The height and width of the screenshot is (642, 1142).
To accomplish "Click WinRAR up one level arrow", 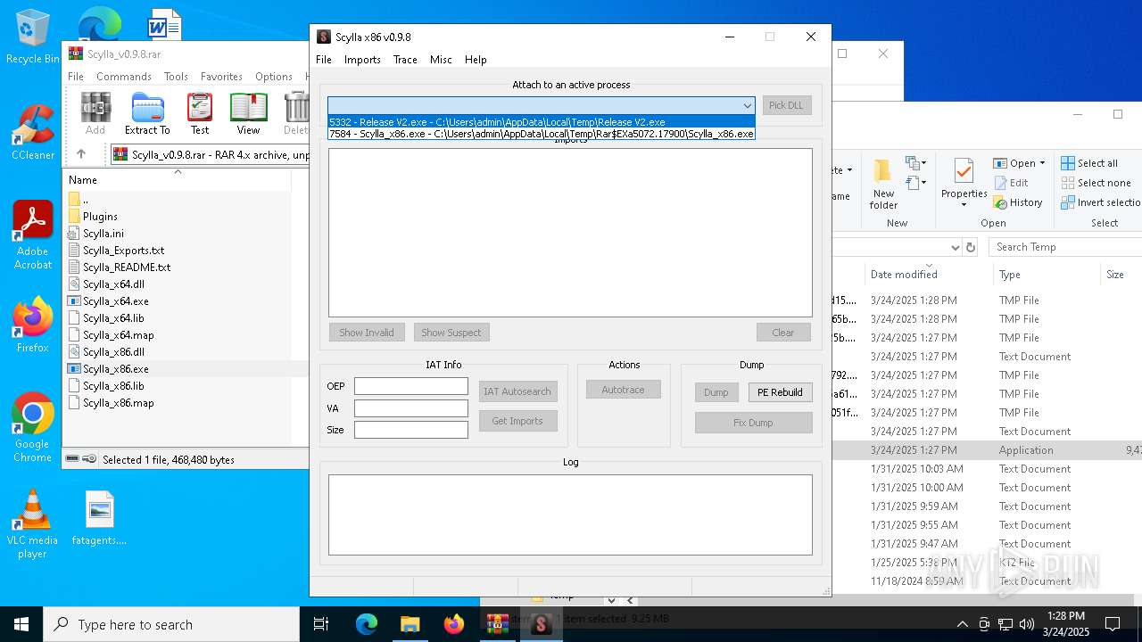I will click(x=81, y=154).
